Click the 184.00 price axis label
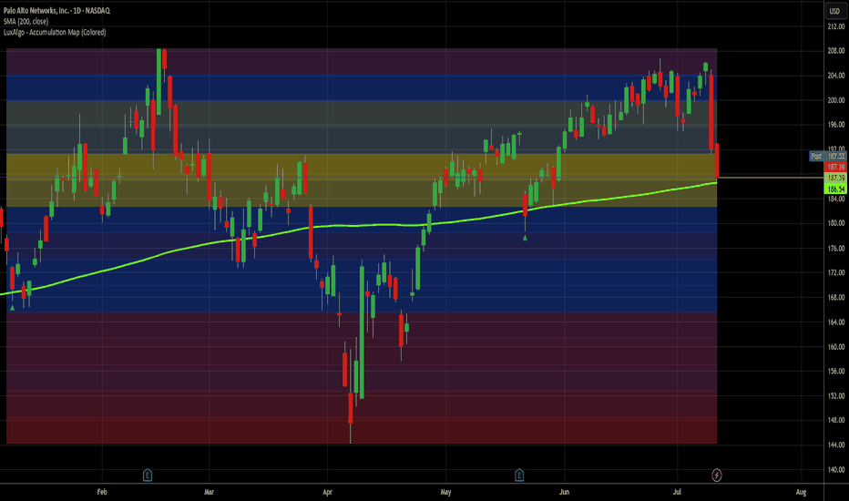This screenshot has height=501, width=849. [836, 199]
